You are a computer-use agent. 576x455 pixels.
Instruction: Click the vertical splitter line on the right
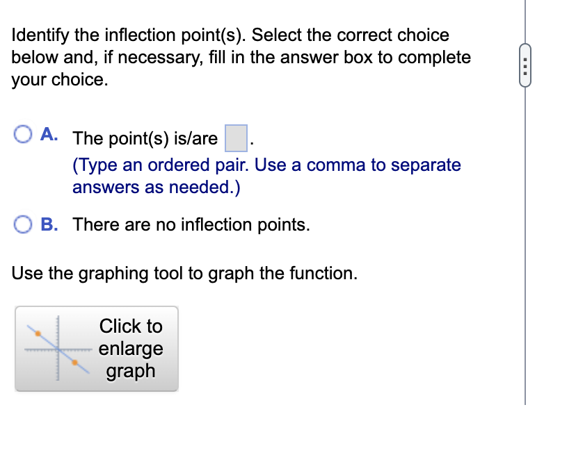[x=525, y=208]
